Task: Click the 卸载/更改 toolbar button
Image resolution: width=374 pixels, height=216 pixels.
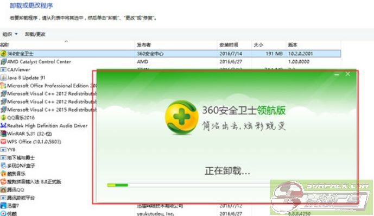Action: click(x=35, y=34)
